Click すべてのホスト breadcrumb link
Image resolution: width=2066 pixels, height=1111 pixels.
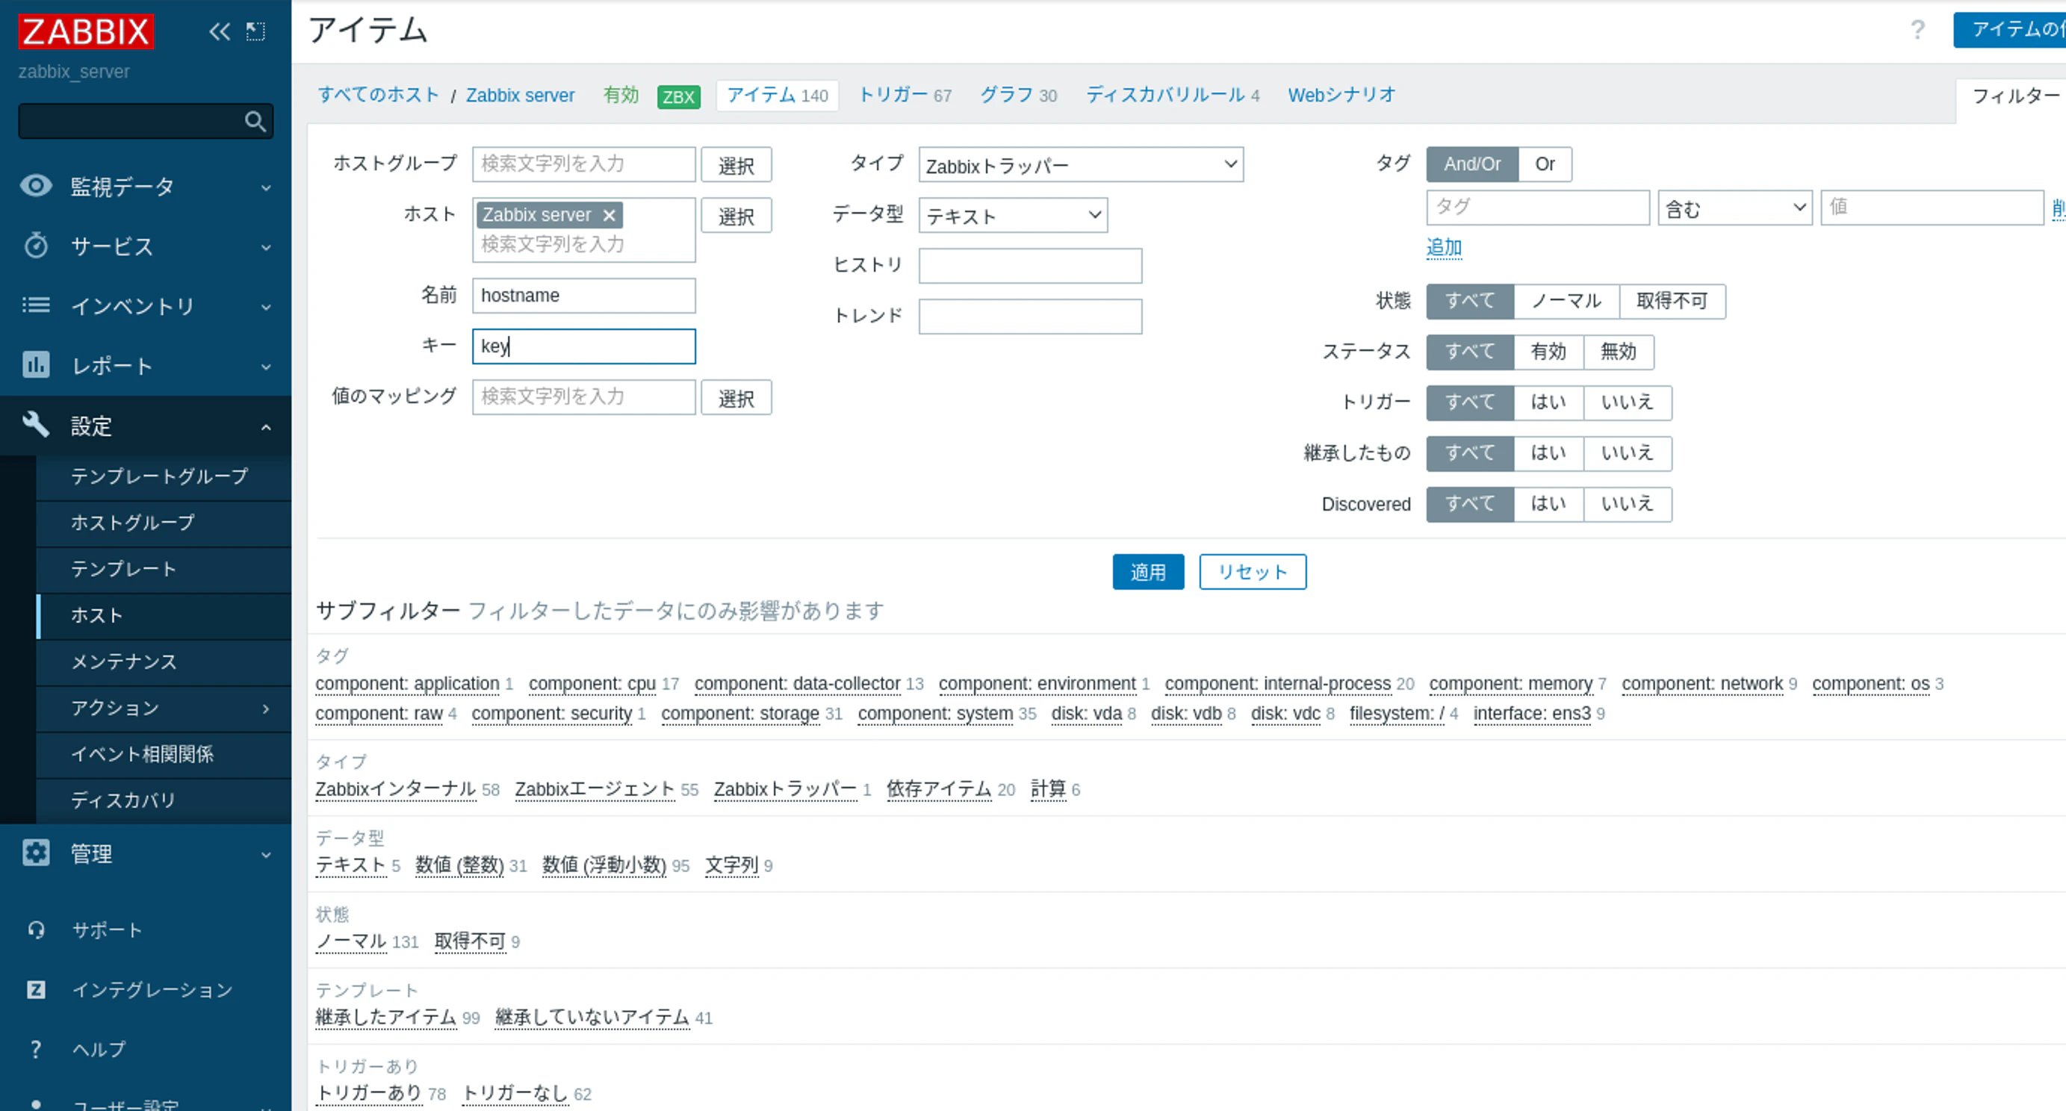pyautogui.click(x=378, y=96)
